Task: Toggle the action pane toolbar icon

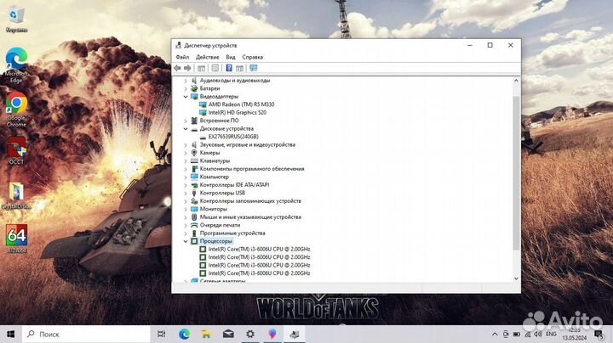Action: 239,68
